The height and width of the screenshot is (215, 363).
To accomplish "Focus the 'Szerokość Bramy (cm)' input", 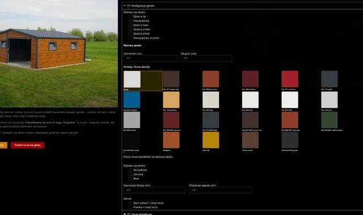I will (155, 190).
